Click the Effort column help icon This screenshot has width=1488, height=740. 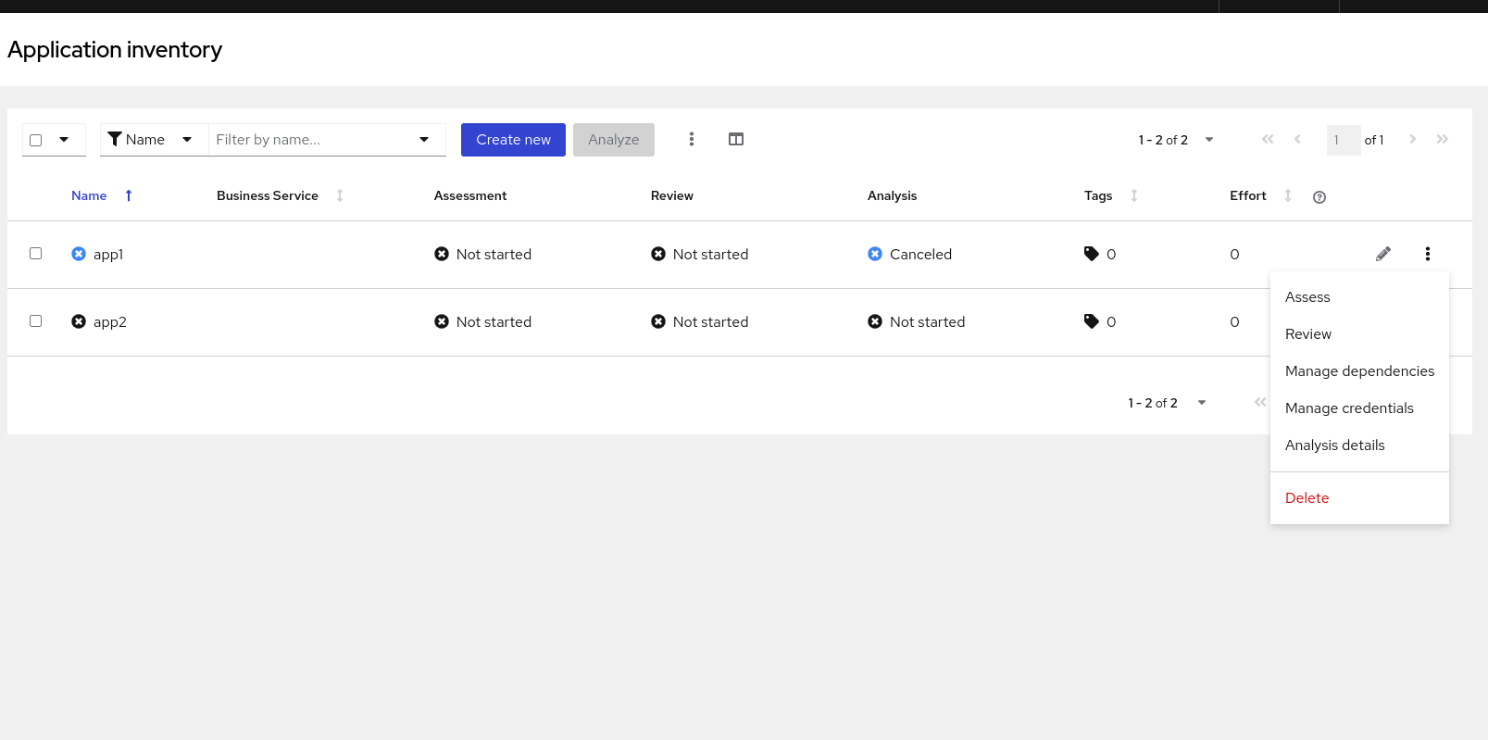(1319, 196)
